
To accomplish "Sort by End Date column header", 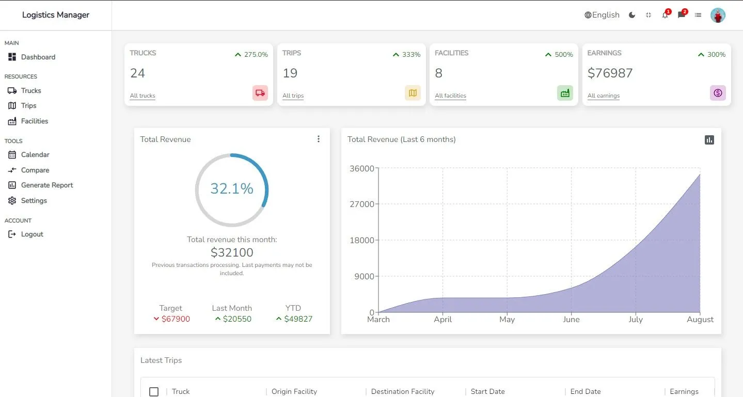I will [x=586, y=391].
